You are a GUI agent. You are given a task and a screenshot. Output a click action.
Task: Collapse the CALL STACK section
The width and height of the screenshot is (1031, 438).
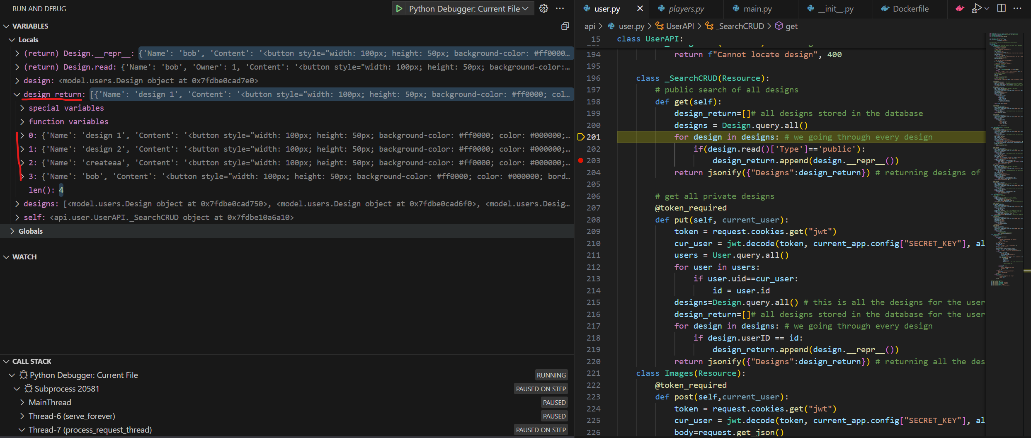7,361
